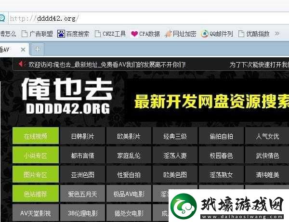Open the 日韩影片 link
The width and height of the screenshot is (289, 222).
click(x=82, y=136)
